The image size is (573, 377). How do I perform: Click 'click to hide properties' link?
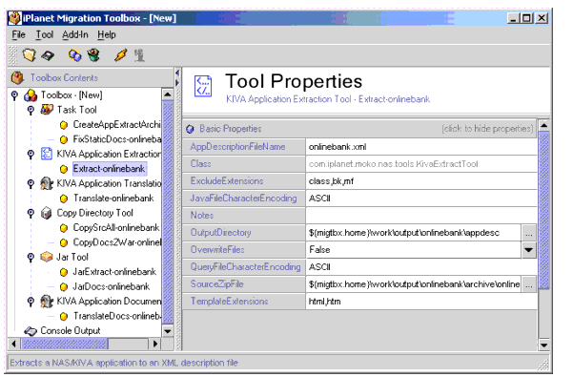[x=487, y=129]
